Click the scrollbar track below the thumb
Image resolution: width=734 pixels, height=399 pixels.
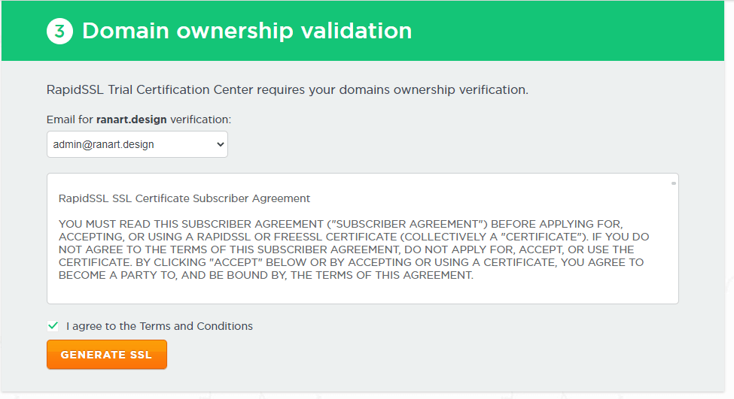click(674, 243)
